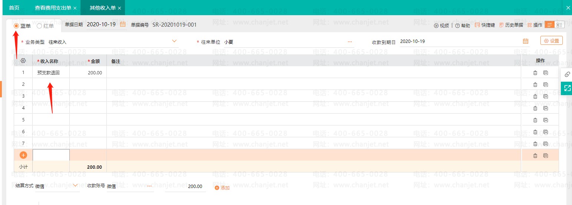572x205 pixels.
Task: Expand the 结算方式 dropdown
Action: click(75, 185)
